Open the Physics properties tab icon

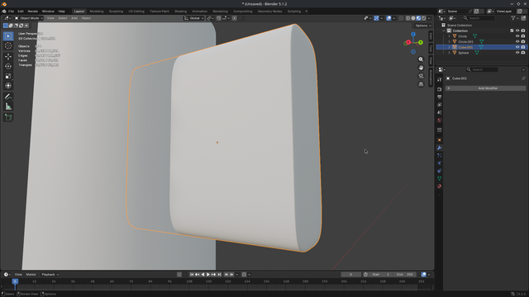[439, 163]
